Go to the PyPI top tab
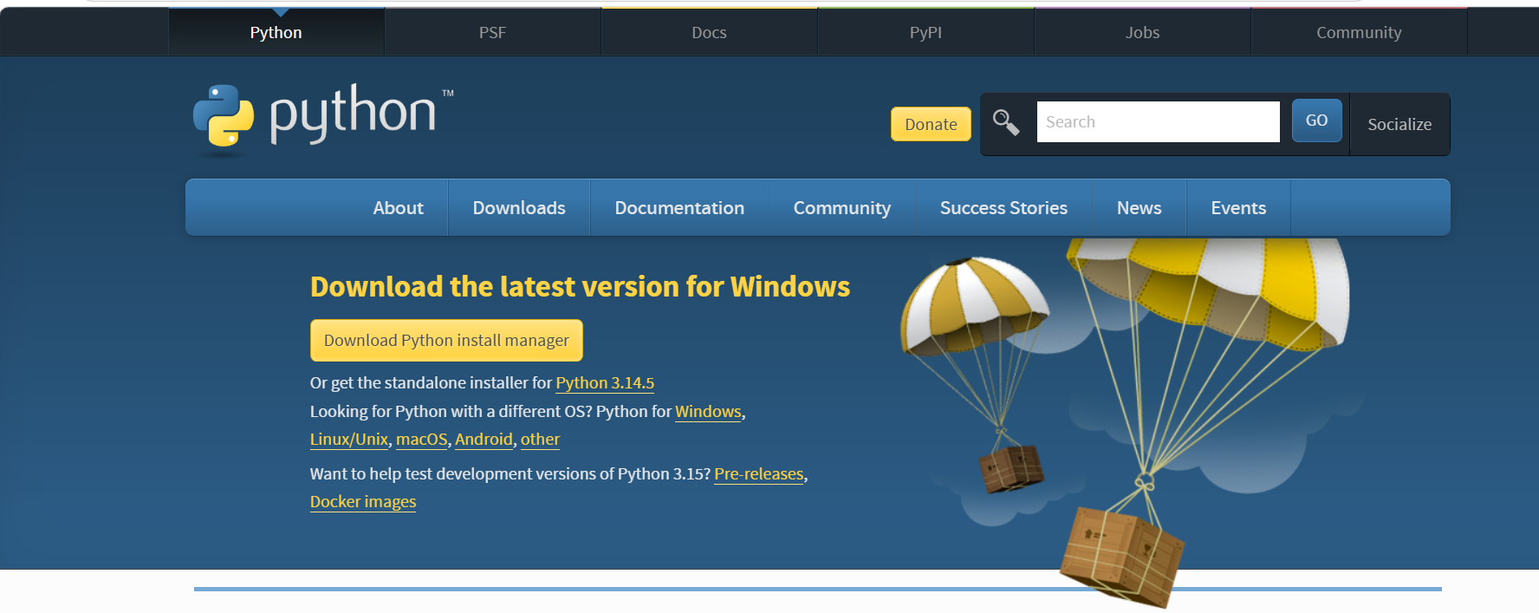1539x613 pixels. pos(925,33)
